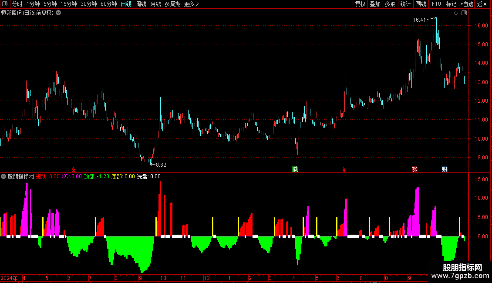Click the 洗盘: 0.00 indicator value
The width and height of the screenshot is (492, 283).
[149, 176]
